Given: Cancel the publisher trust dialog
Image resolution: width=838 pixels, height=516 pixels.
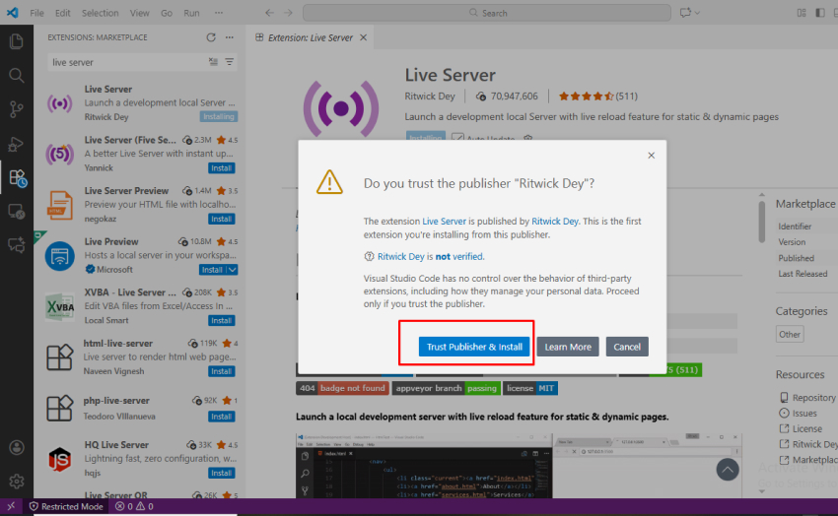Looking at the screenshot, I should coord(627,347).
